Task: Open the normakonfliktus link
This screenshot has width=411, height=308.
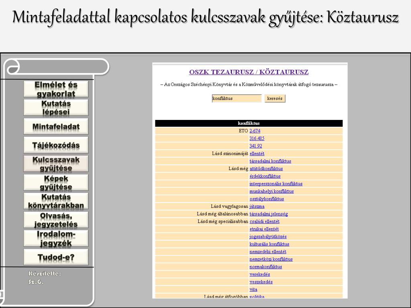Action: 266,267
